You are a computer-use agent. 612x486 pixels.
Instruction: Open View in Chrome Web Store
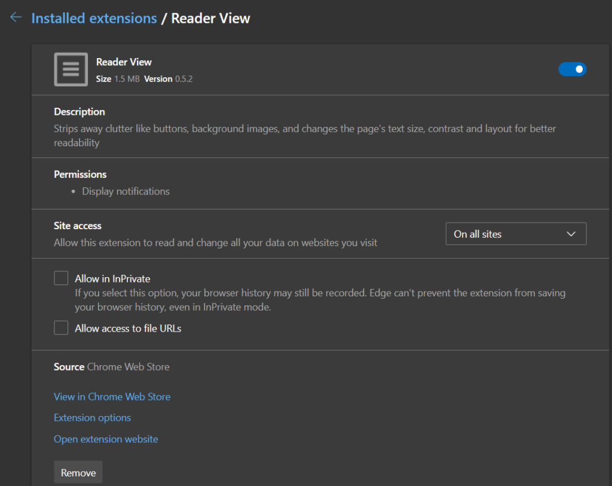click(x=112, y=397)
